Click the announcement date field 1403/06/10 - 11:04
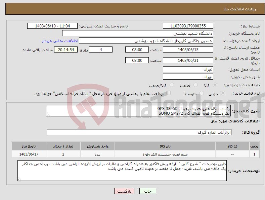Image resolution: width=265 pixels, height=200 pixels. coord(52,26)
